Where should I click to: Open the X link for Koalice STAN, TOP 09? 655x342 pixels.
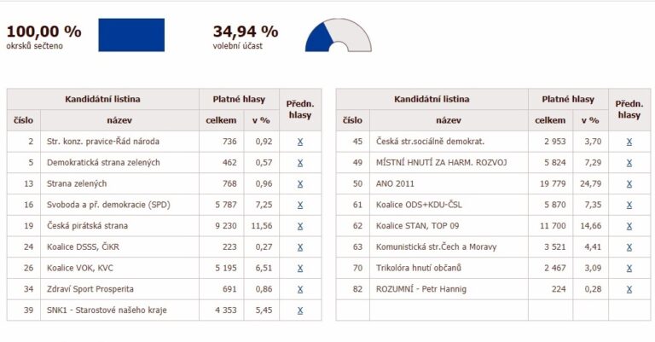pos(629,226)
